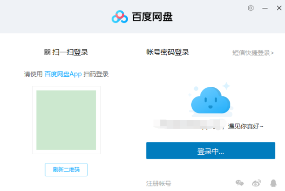This screenshot has width=285, height=191.
Task: Select the 扫一扫登录 heading
Action: pos(70,52)
